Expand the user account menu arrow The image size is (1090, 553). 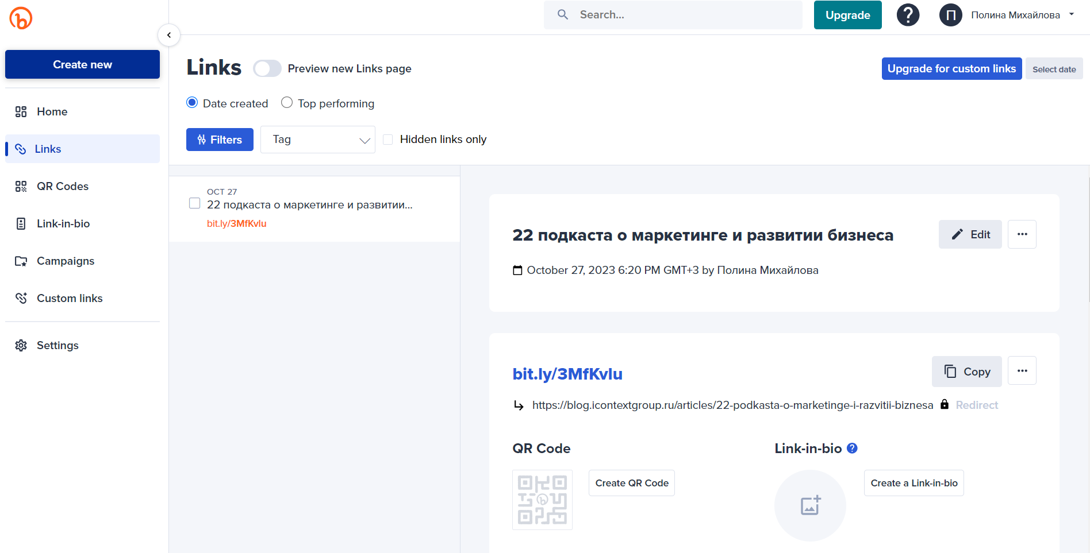[x=1072, y=14]
